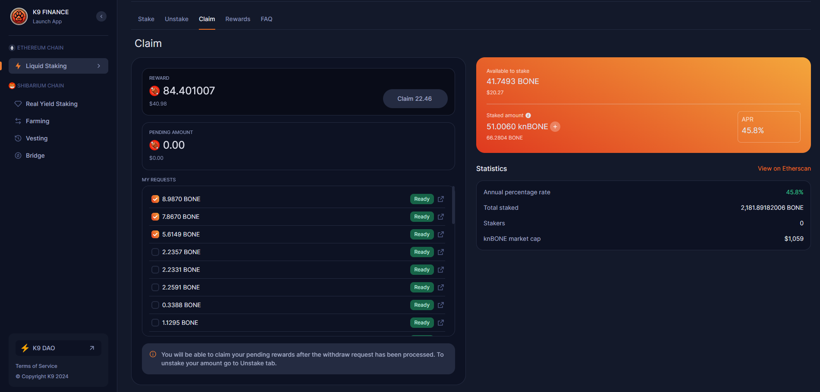The width and height of the screenshot is (820, 392).
Task: Open the Bridge page
Action: tap(35, 156)
